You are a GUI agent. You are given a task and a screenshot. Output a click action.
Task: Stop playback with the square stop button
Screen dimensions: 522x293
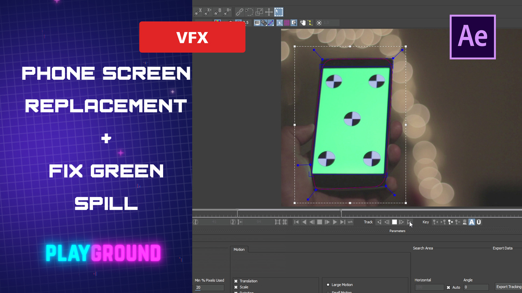click(319, 222)
